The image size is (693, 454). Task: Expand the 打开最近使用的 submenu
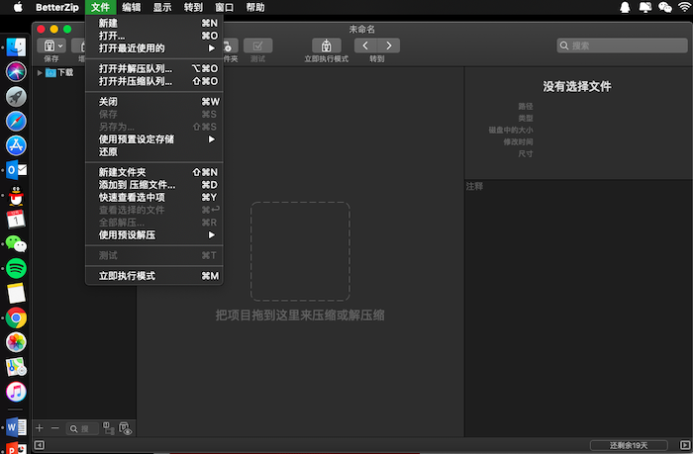point(132,47)
